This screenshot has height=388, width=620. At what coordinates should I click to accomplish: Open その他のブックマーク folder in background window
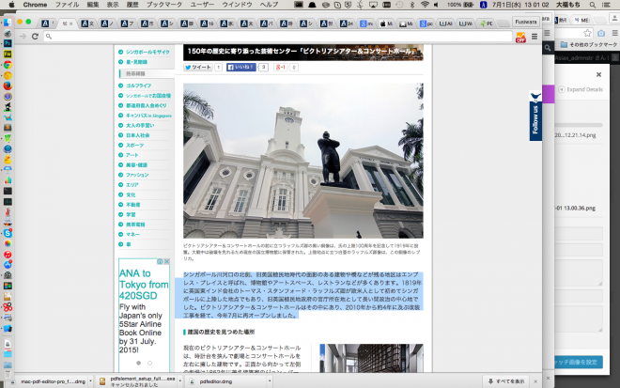(x=589, y=45)
